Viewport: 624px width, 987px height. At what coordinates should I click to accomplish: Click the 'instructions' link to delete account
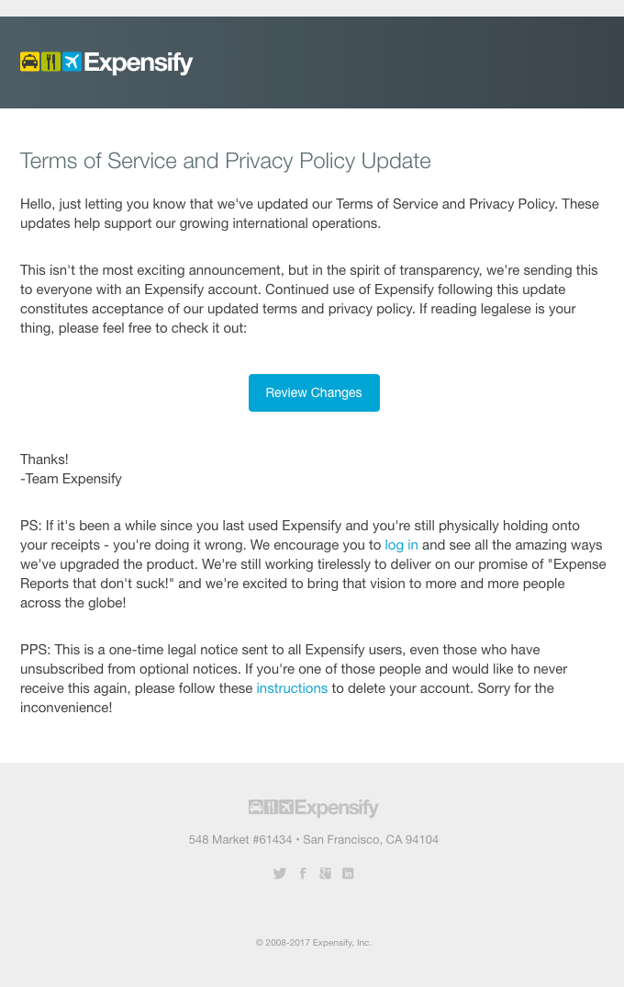(292, 688)
